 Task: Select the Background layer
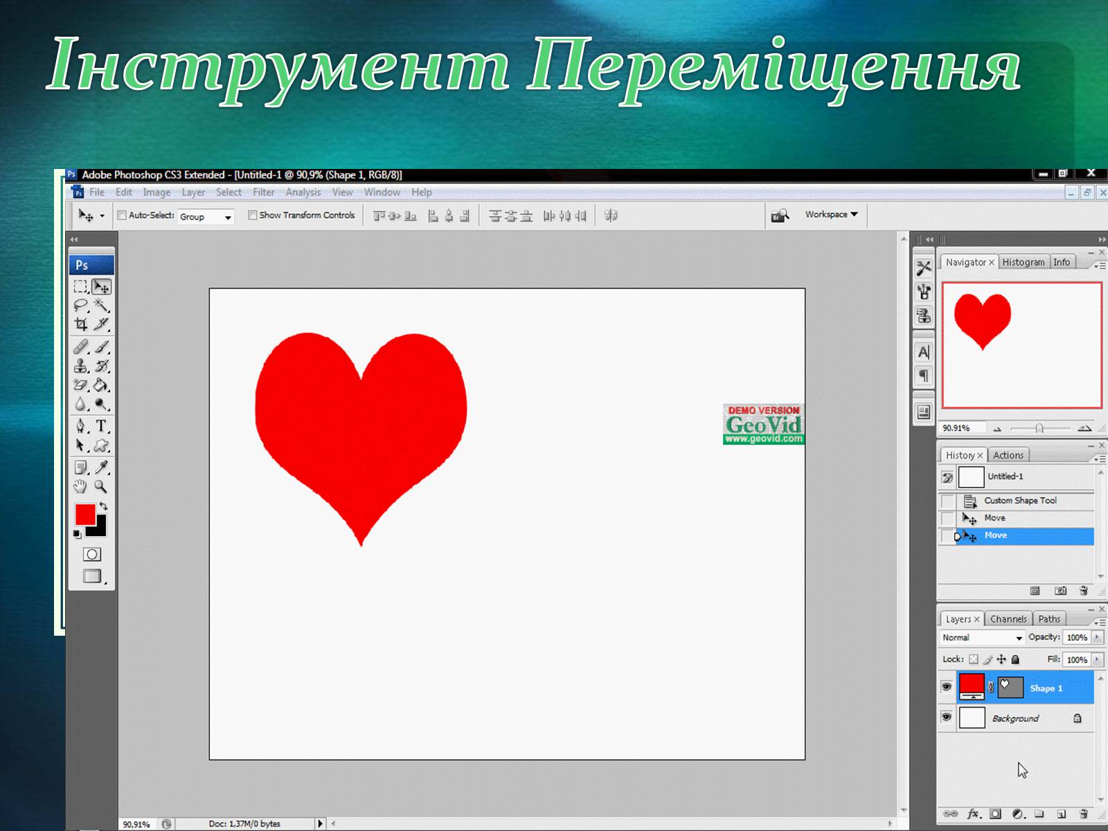1015,719
